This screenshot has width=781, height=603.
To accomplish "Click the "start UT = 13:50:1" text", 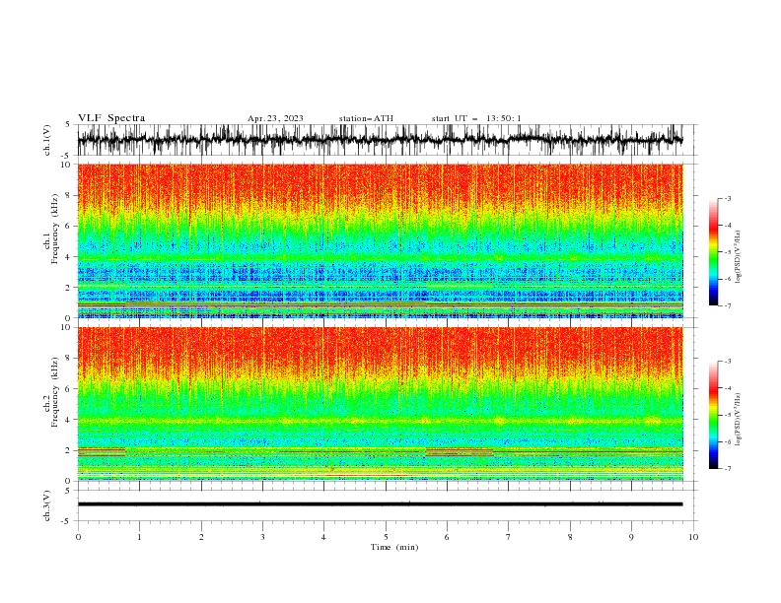I will (x=476, y=118).
